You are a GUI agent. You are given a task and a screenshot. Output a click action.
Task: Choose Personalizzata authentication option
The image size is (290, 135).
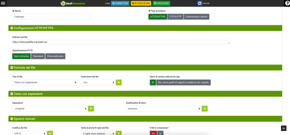coord(55,56)
